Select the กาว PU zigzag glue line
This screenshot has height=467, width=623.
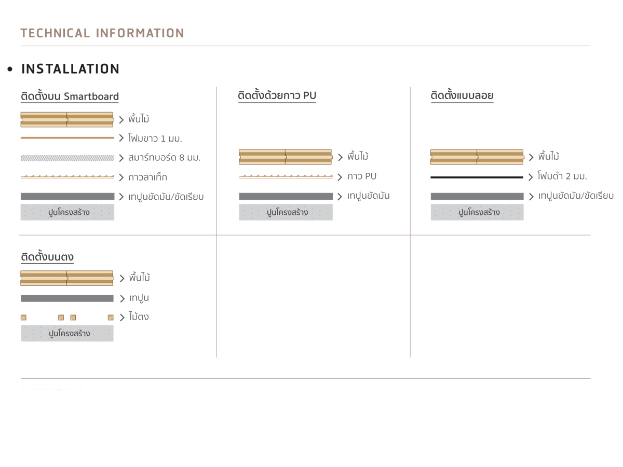[286, 176]
